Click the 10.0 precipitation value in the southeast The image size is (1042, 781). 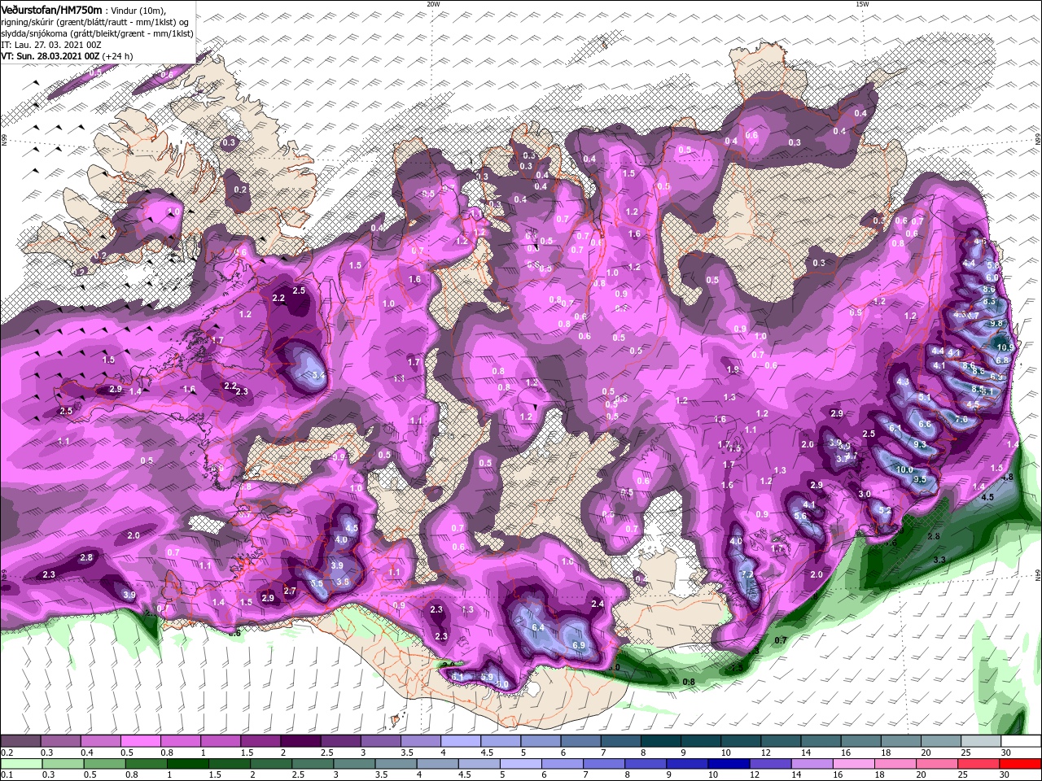tap(904, 470)
